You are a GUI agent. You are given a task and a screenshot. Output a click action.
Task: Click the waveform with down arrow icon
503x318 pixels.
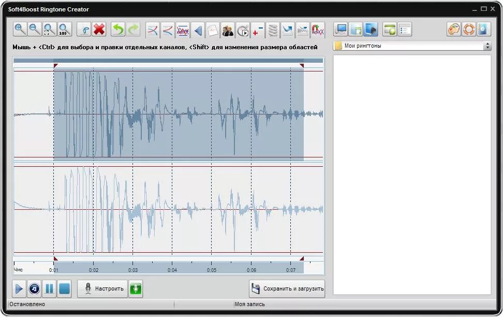point(303,30)
